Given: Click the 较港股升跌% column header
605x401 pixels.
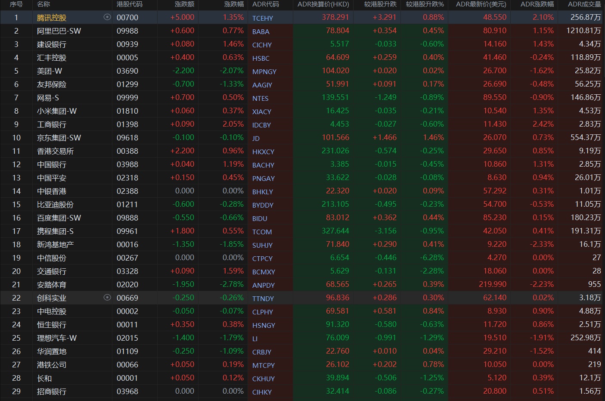Looking at the screenshot, I should pos(425,4).
